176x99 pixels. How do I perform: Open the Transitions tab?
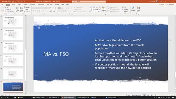[32, 4]
